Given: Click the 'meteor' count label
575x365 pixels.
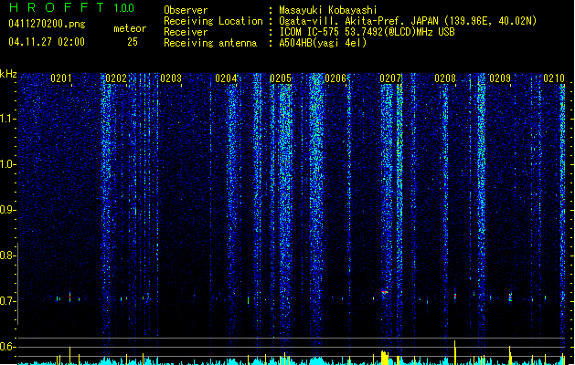Looking at the screenshot, I should [130, 28].
